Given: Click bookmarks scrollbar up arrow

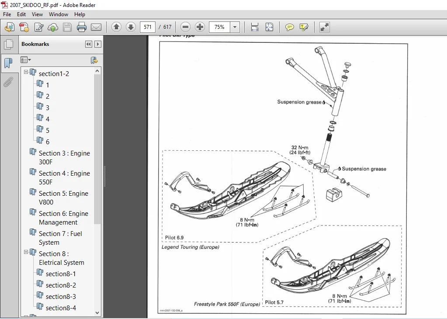Looking at the screenshot, I should click(97, 71).
